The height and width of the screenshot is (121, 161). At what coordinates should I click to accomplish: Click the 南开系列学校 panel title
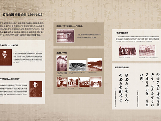pos(62,53)
